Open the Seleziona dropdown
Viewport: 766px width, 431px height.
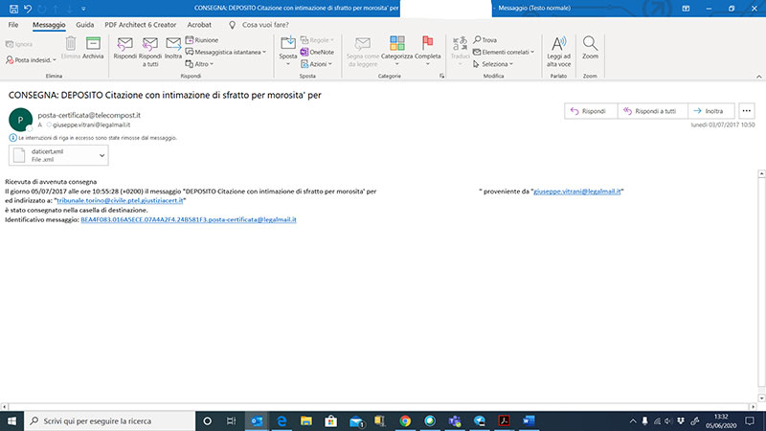tap(493, 64)
